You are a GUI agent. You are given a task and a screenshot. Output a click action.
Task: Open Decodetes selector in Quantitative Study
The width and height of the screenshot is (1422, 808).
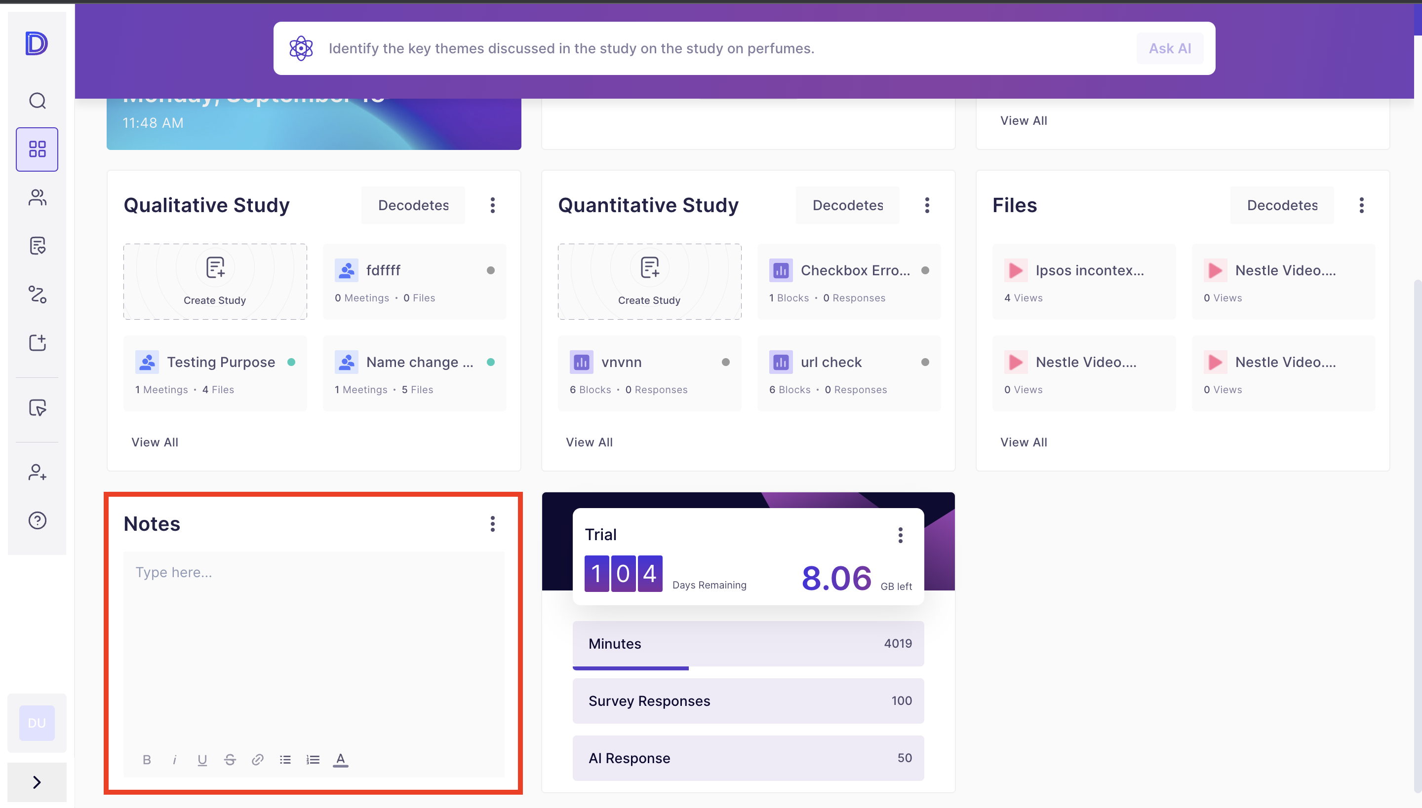pos(848,205)
